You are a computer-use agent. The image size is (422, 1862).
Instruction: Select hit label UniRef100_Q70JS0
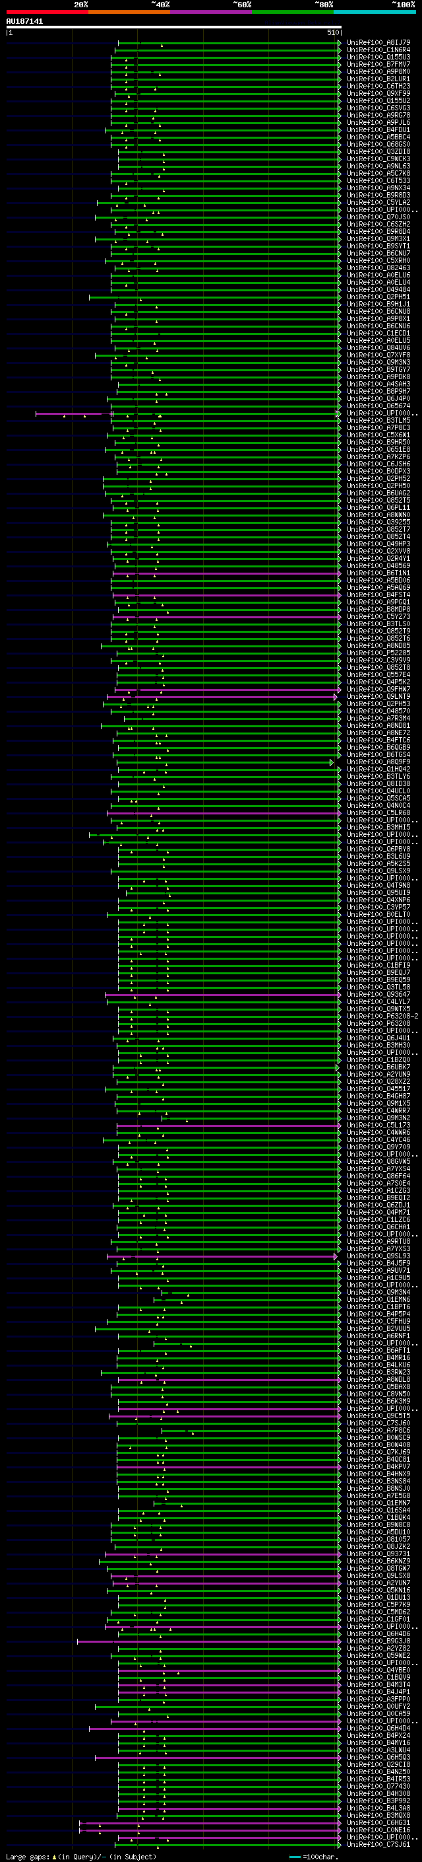[x=378, y=217]
